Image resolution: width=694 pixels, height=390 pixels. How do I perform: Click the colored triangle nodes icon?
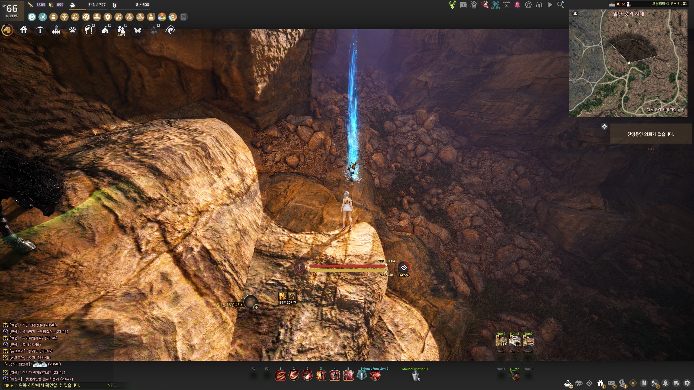coord(162,17)
